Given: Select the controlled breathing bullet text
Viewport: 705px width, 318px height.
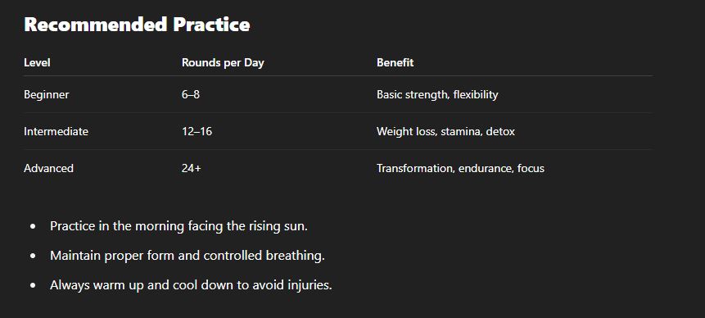Looking at the screenshot, I should pos(188,256).
